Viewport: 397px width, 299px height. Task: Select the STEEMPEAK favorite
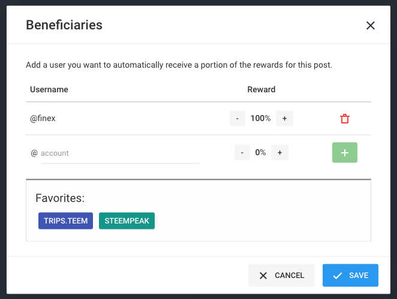(x=127, y=221)
